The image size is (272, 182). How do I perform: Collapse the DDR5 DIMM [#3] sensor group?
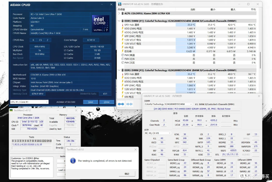(119, 70)
